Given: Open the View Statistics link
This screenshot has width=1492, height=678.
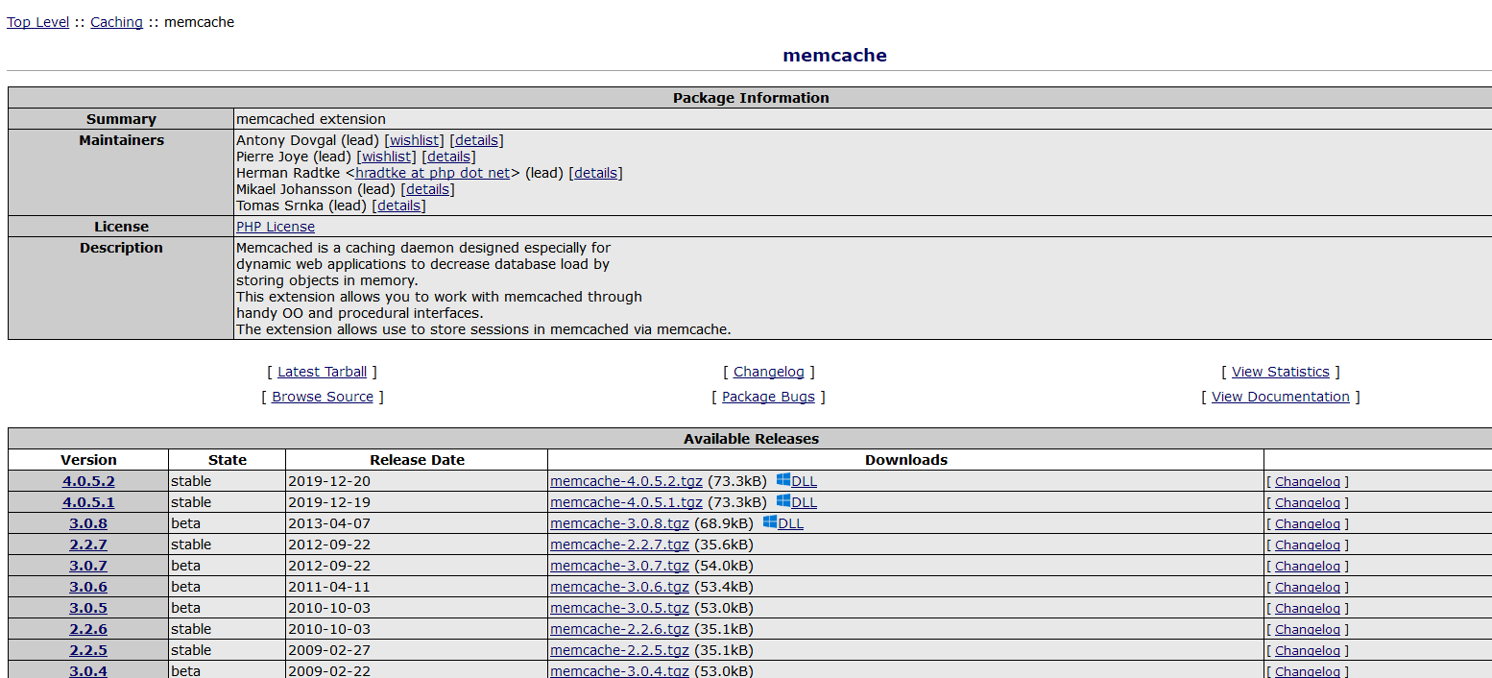Looking at the screenshot, I should (x=1281, y=372).
